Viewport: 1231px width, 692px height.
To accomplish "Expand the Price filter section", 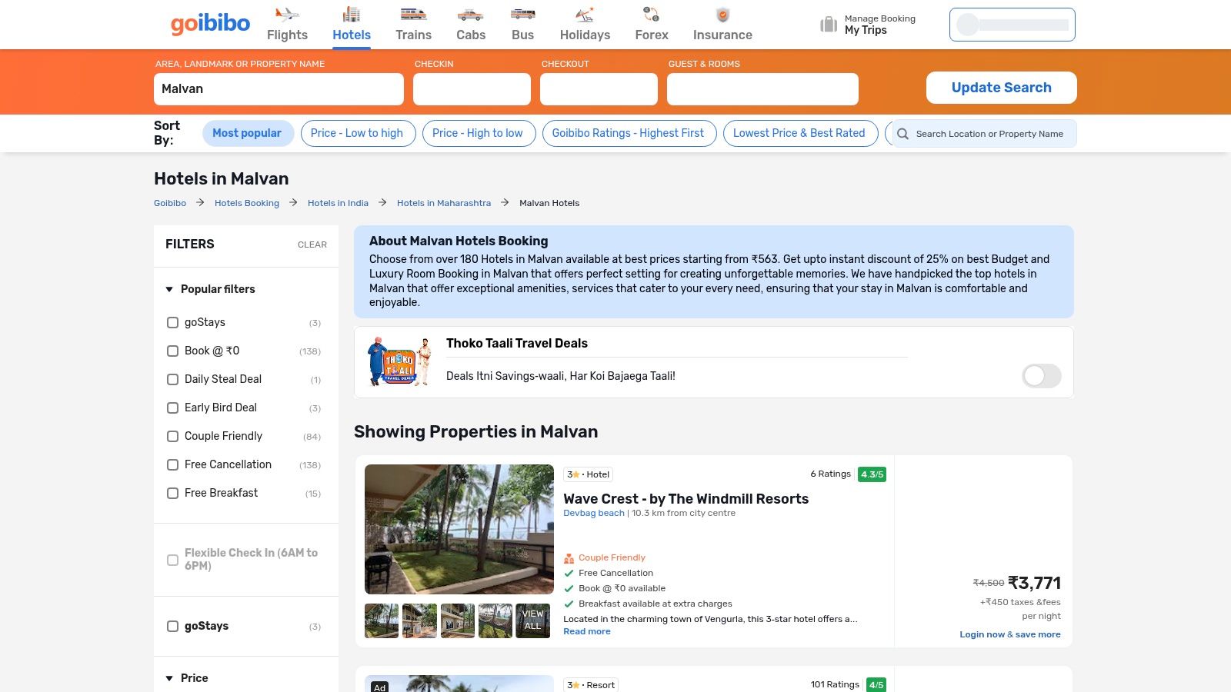I will tap(170, 678).
